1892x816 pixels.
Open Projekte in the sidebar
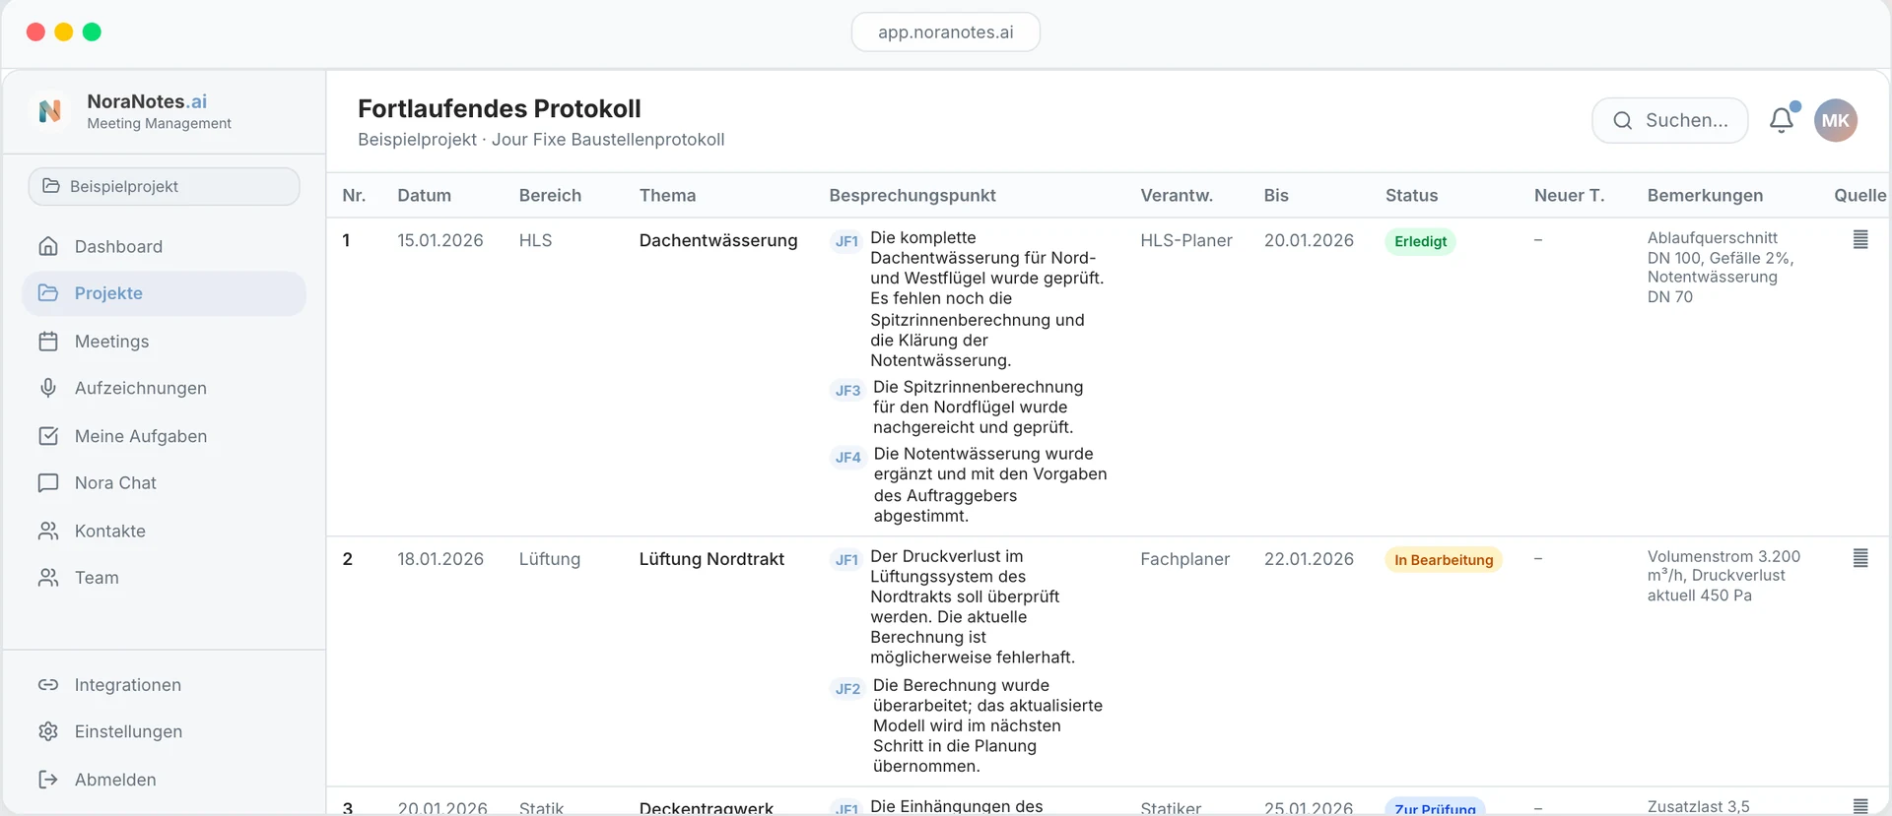pos(164,293)
